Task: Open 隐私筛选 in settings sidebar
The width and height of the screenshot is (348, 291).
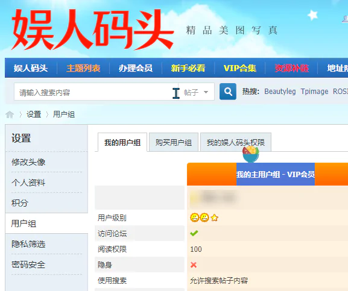Action: tap(28, 244)
